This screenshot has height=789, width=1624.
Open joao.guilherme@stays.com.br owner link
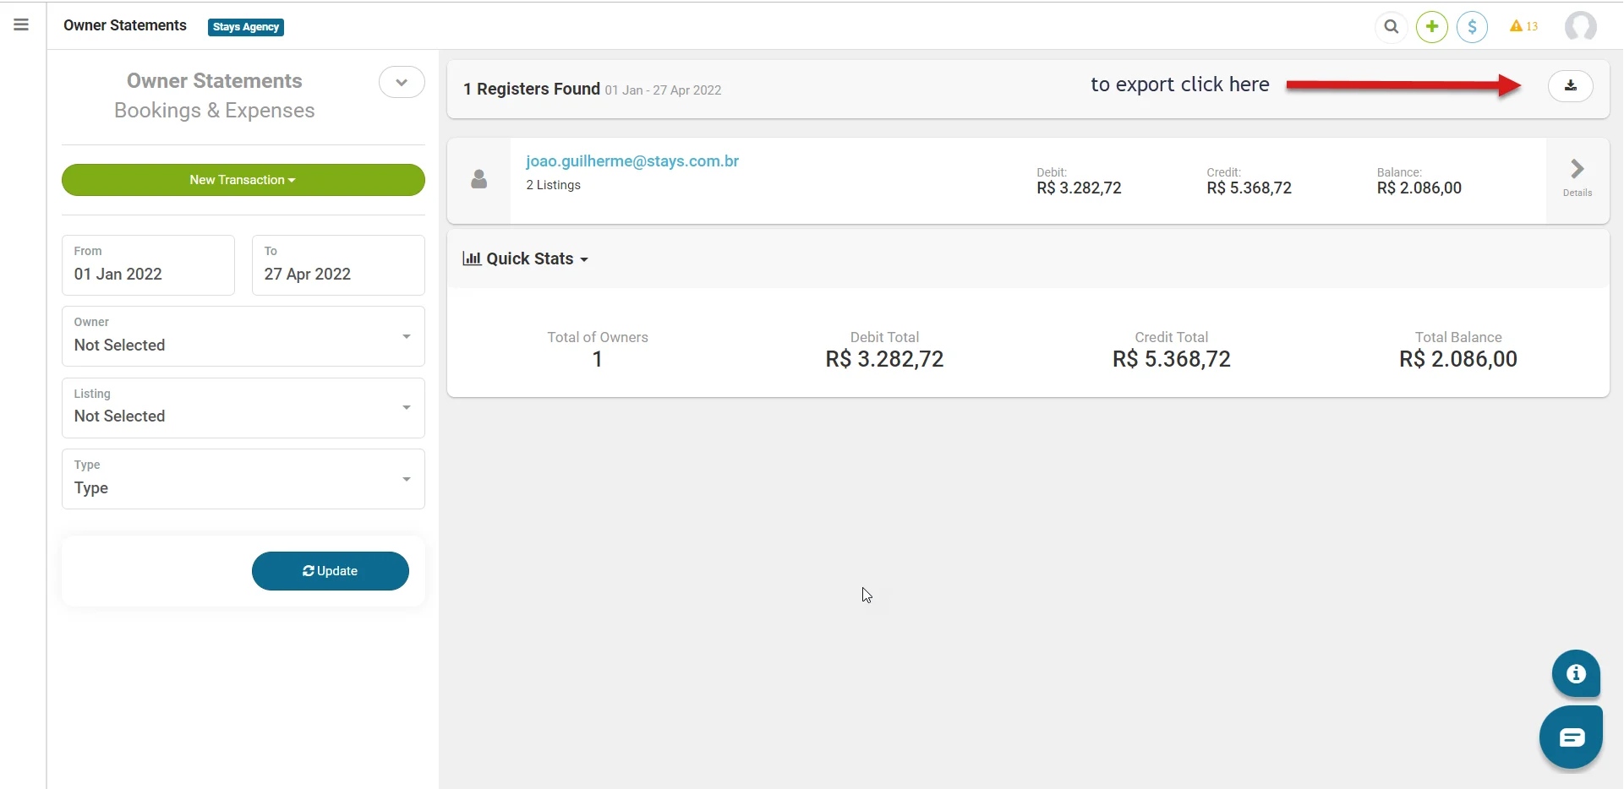[632, 161]
